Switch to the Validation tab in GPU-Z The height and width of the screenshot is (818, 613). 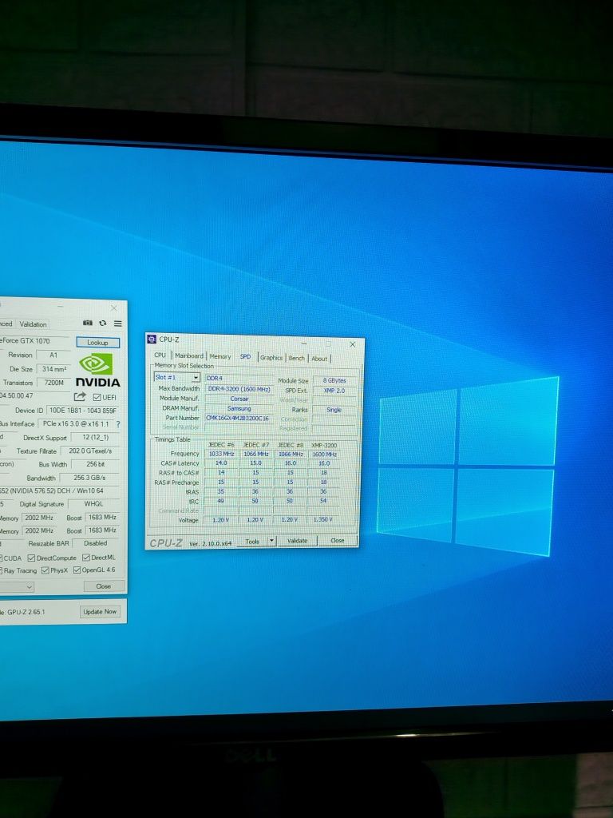click(x=33, y=324)
